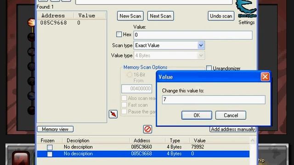Screen dimensions: 294x165
Task: Click the Description column header
Action: click(x=78, y=141)
